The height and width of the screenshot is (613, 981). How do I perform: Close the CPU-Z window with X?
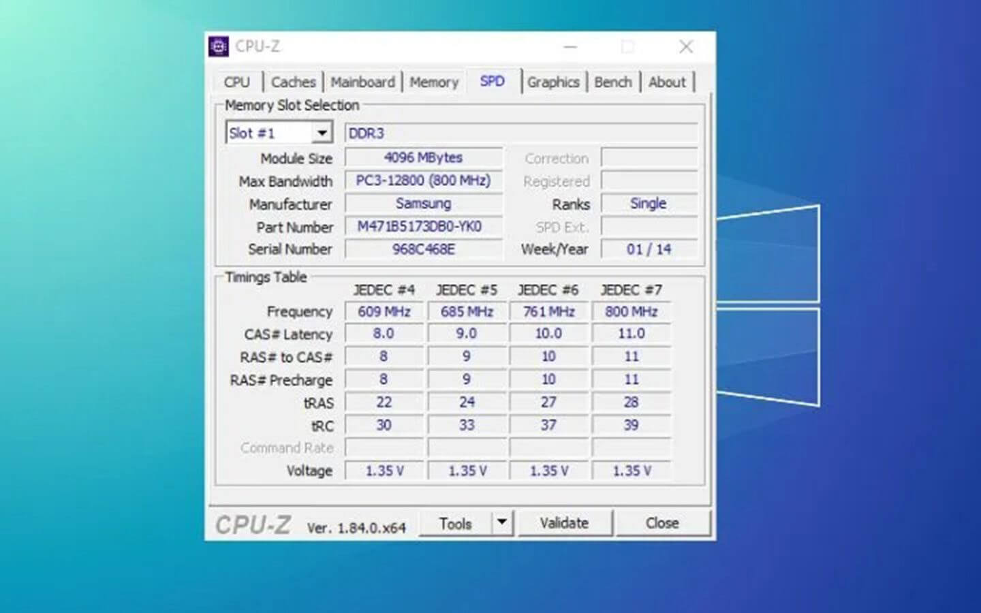686,46
